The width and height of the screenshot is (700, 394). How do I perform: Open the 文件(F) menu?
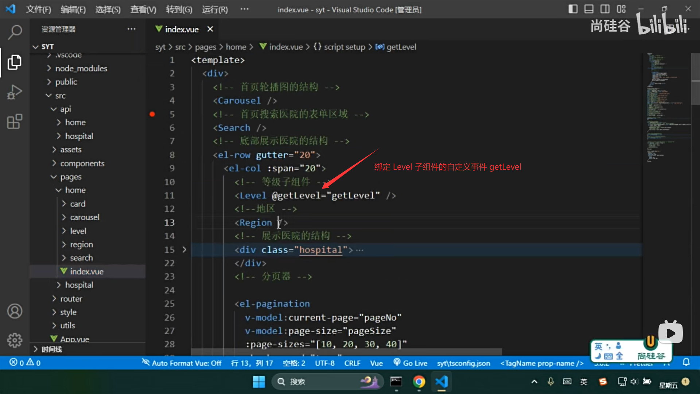coord(38,9)
